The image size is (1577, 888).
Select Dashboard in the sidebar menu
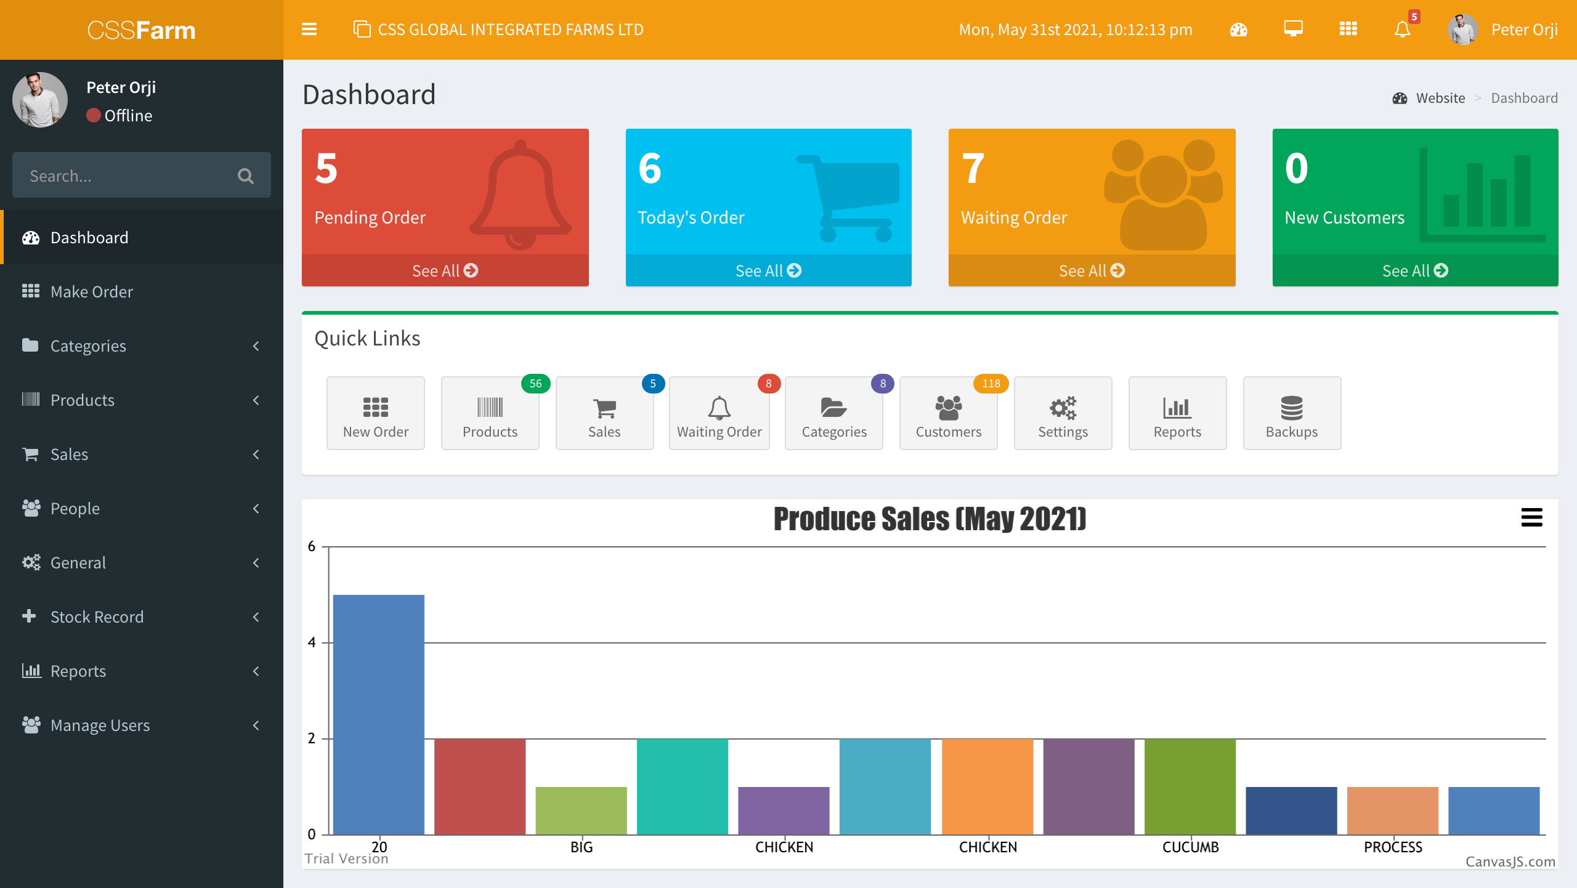(89, 237)
